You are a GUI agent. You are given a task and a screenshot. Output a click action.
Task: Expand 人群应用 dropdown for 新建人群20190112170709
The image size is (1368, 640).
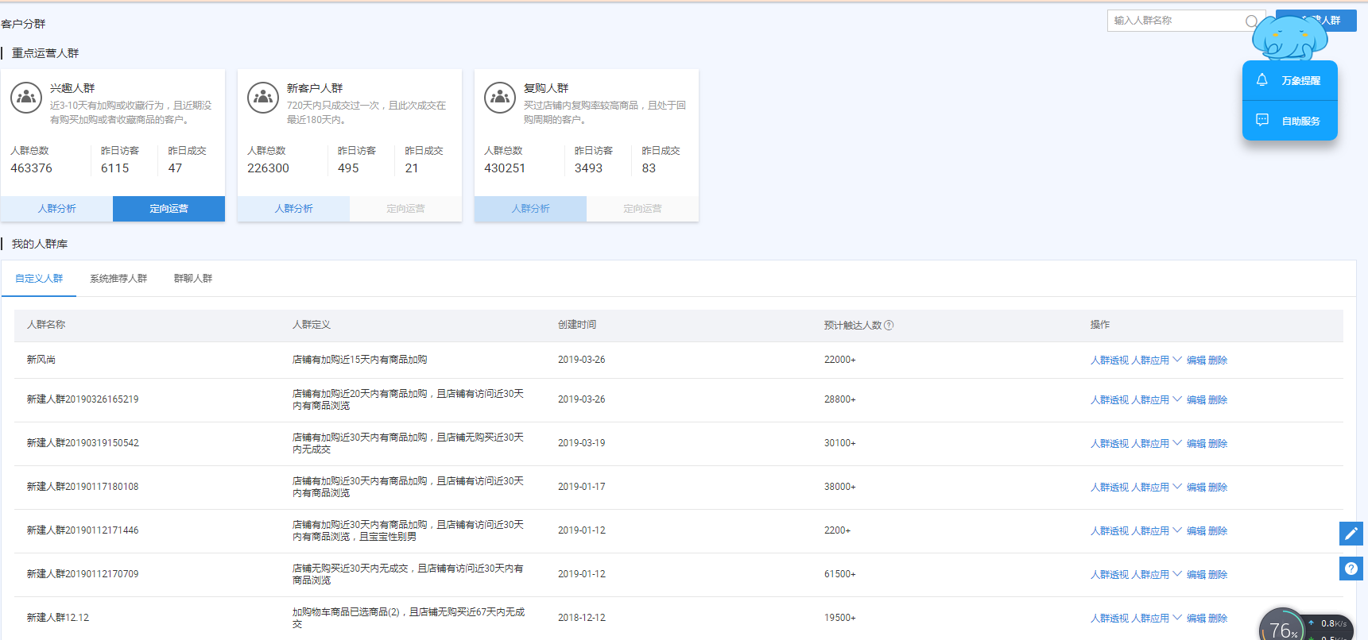point(1157,575)
